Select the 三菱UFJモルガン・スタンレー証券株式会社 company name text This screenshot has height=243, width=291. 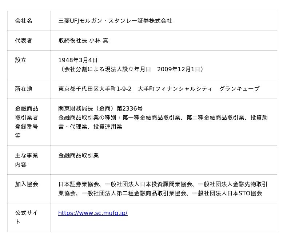[115, 21]
